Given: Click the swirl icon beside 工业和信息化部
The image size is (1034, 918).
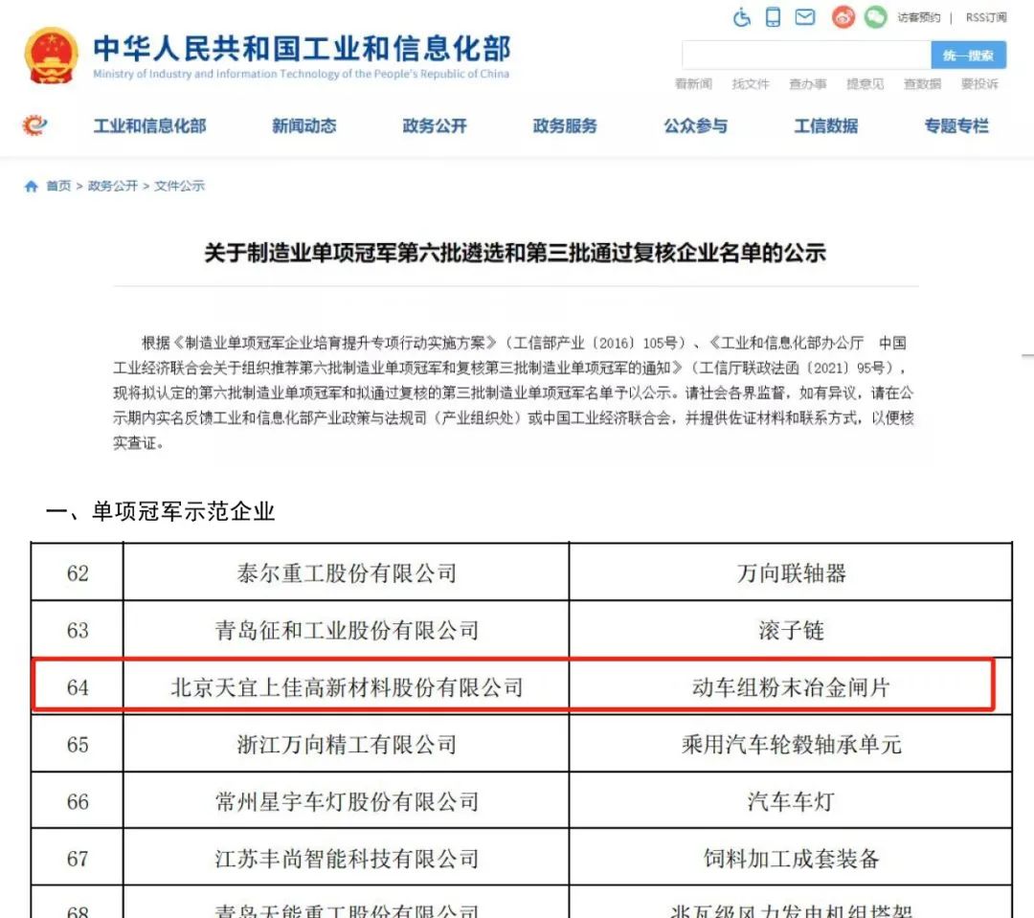Looking at the screenshot, I should click(x=35, y=124).
